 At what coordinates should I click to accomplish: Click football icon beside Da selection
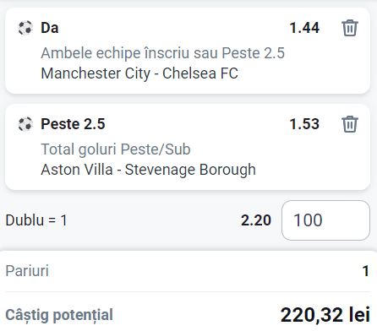(x=25, y=28)
